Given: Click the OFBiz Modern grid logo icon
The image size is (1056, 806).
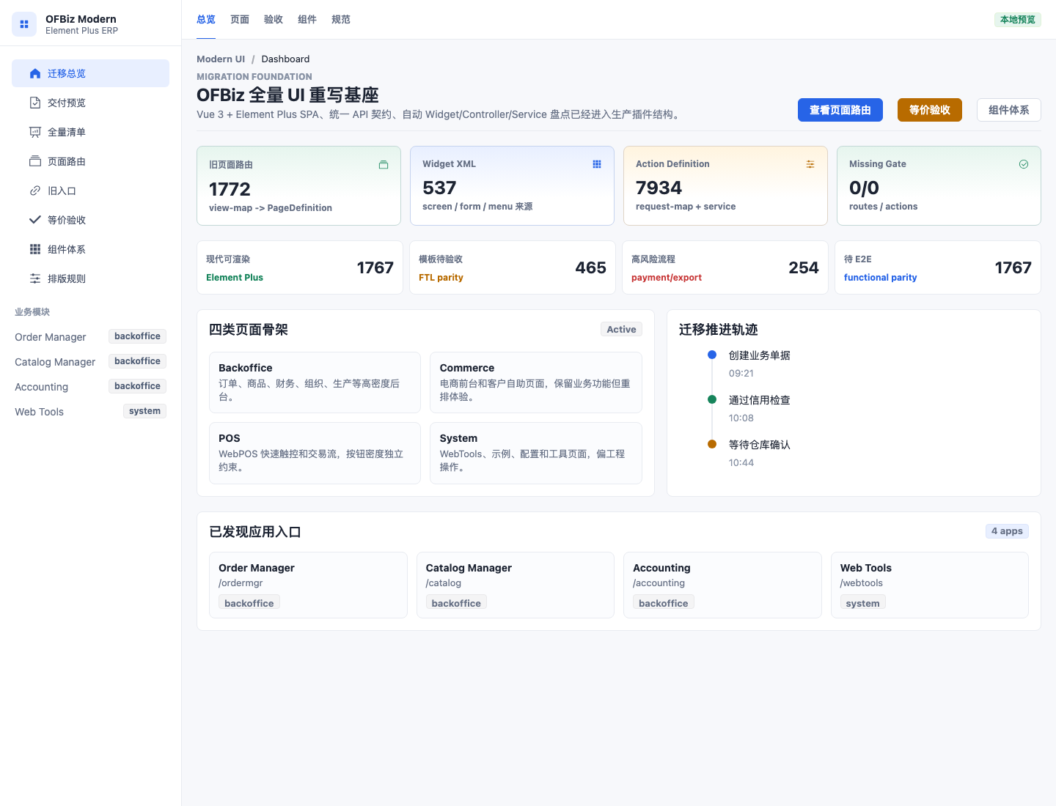Looking at the screenshot, I should [x=23, y=24].
